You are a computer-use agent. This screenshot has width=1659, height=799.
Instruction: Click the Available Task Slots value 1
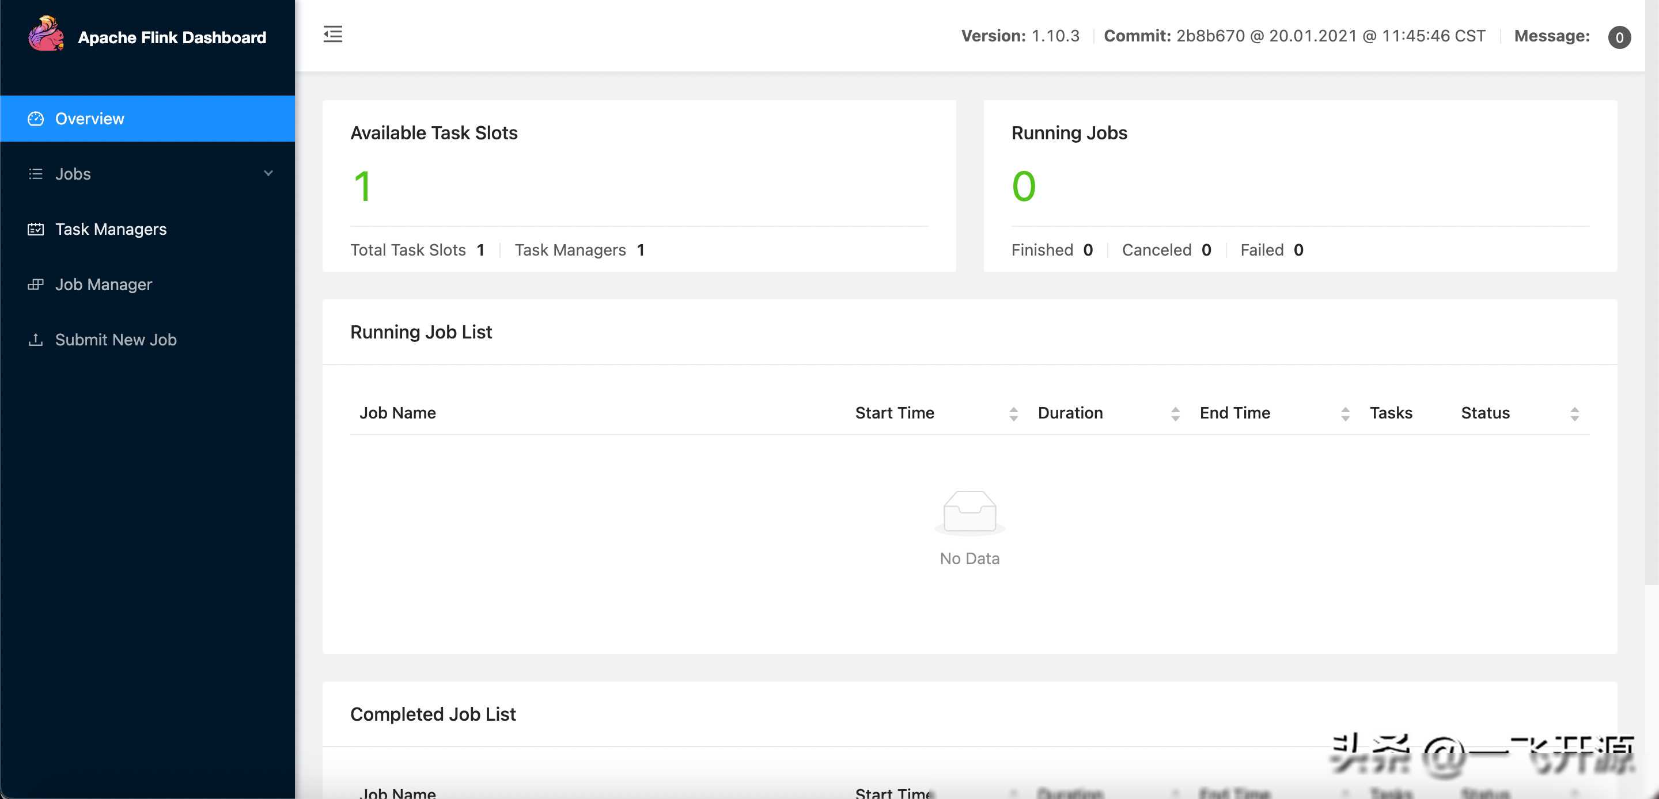[x=362, y=187]
